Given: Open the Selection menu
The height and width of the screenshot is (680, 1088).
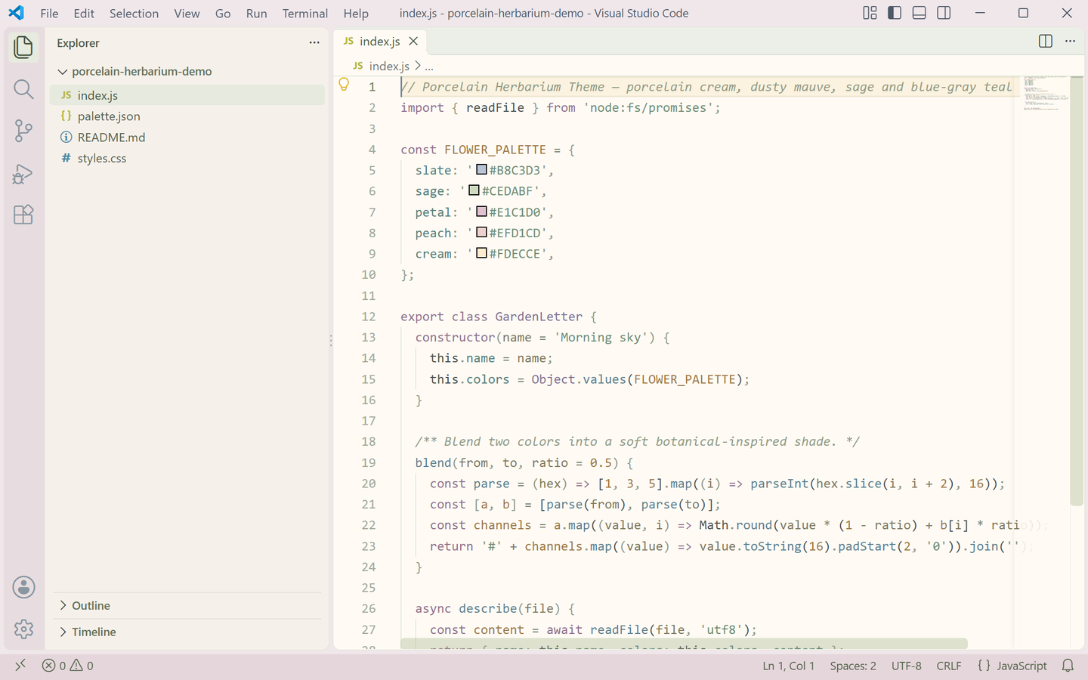Looking at the screenshot, I should 134,14.
